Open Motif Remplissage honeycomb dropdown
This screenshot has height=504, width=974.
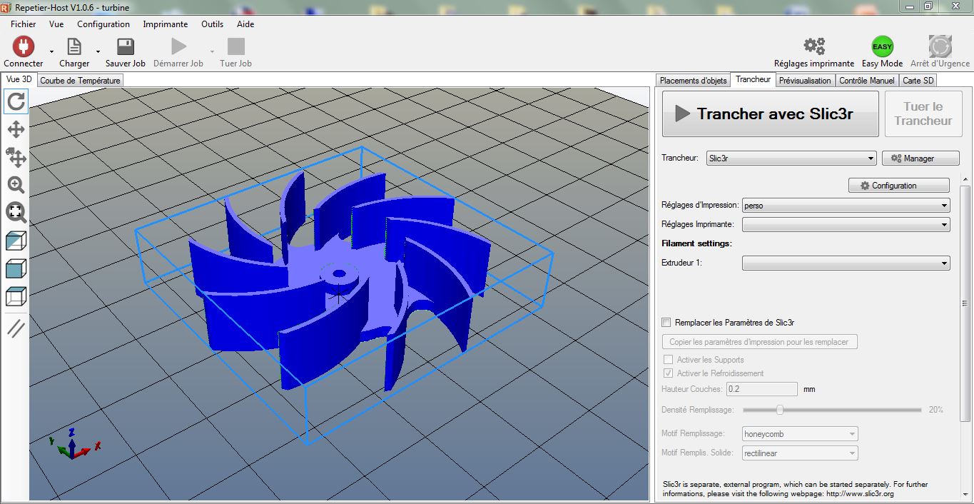pyautogui.click(x=800, y=434)
